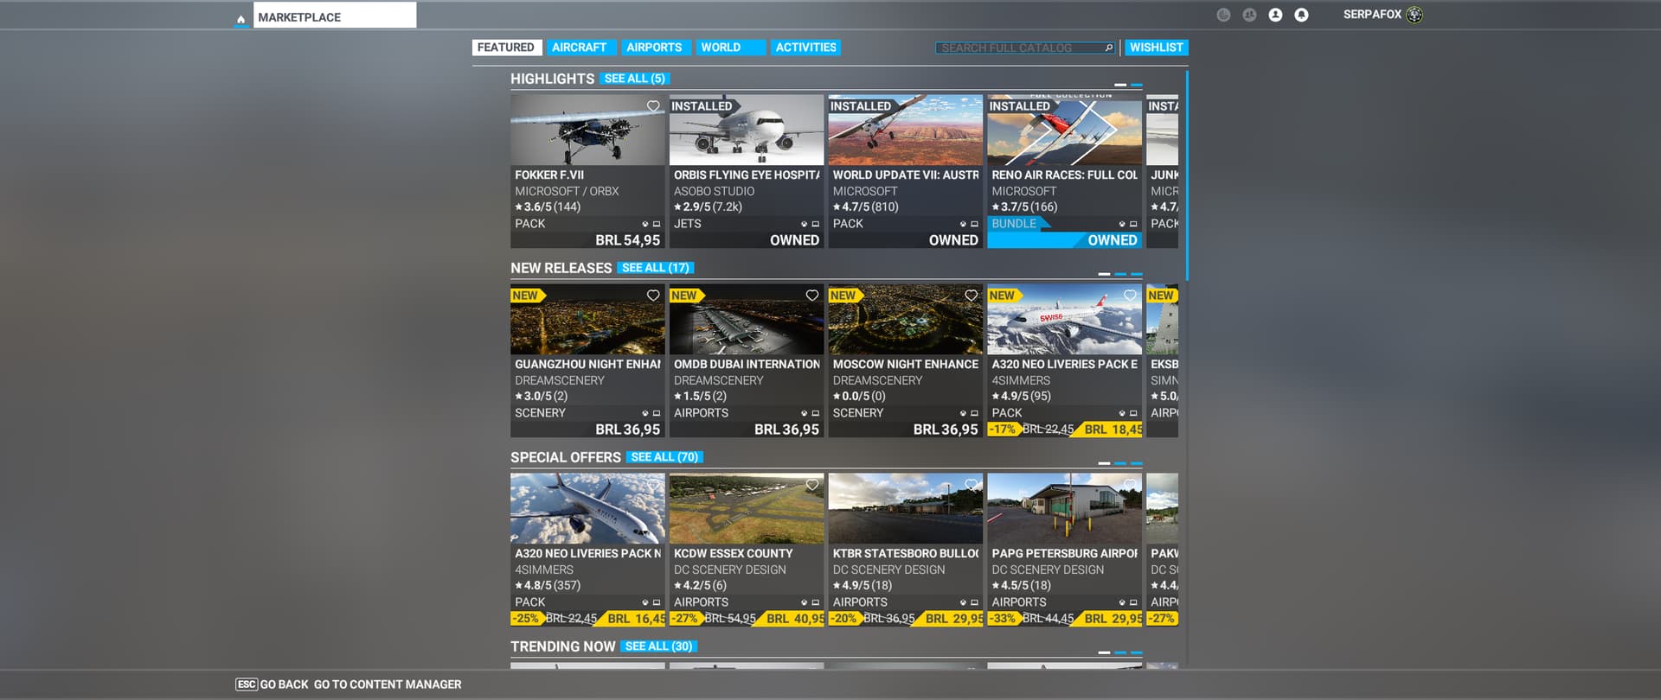Click the SERPAFOX gamer avatar icon
1661x700 pixels.
[x=1414, y=15]
